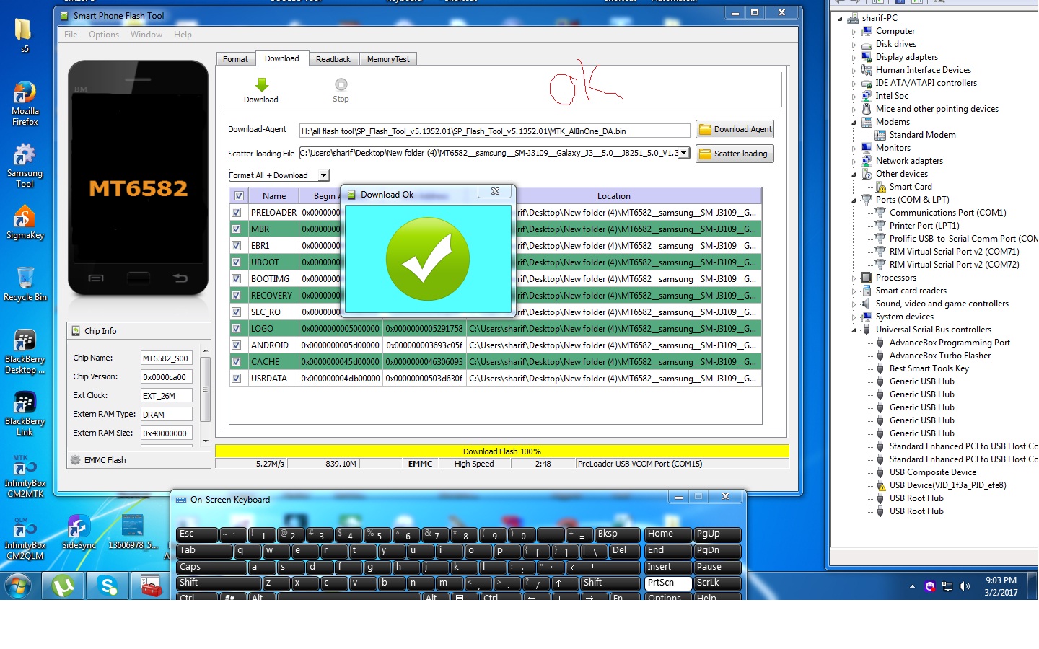
Task: Click the Download-Agent path field
Action: 494,131
